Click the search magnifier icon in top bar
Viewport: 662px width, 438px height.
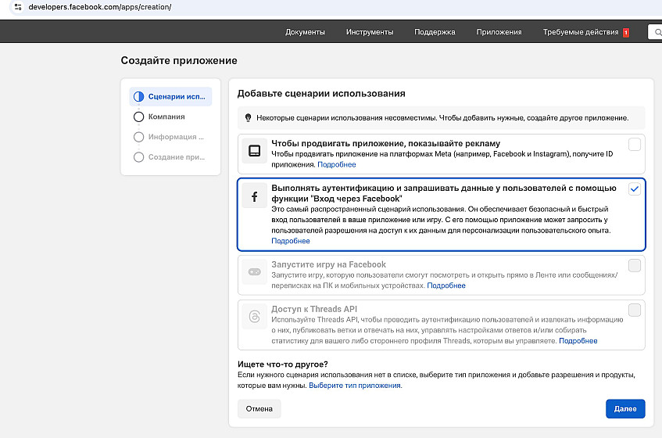658,32
